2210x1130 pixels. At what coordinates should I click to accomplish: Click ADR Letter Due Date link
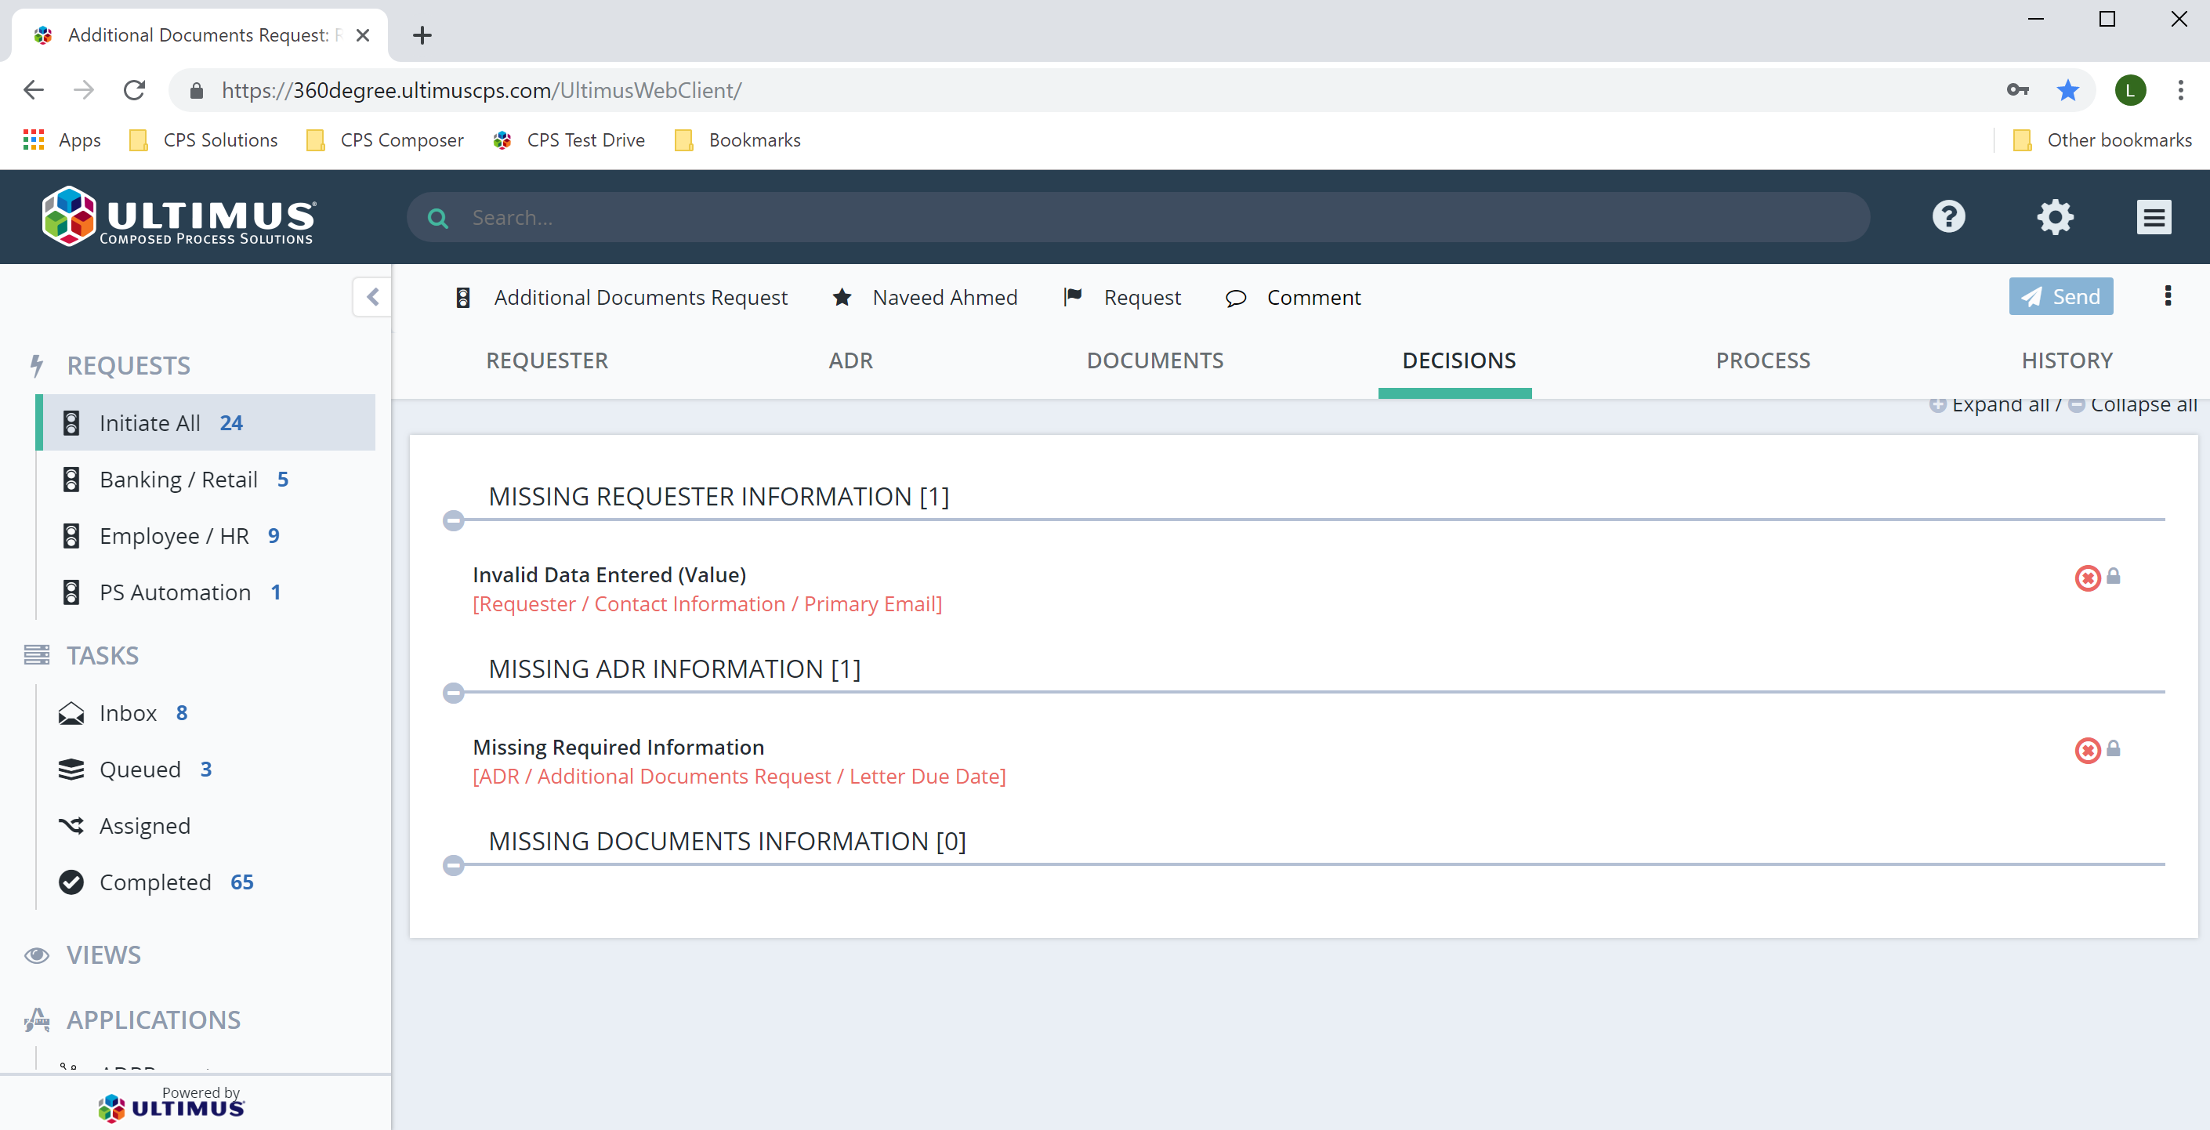739,777
